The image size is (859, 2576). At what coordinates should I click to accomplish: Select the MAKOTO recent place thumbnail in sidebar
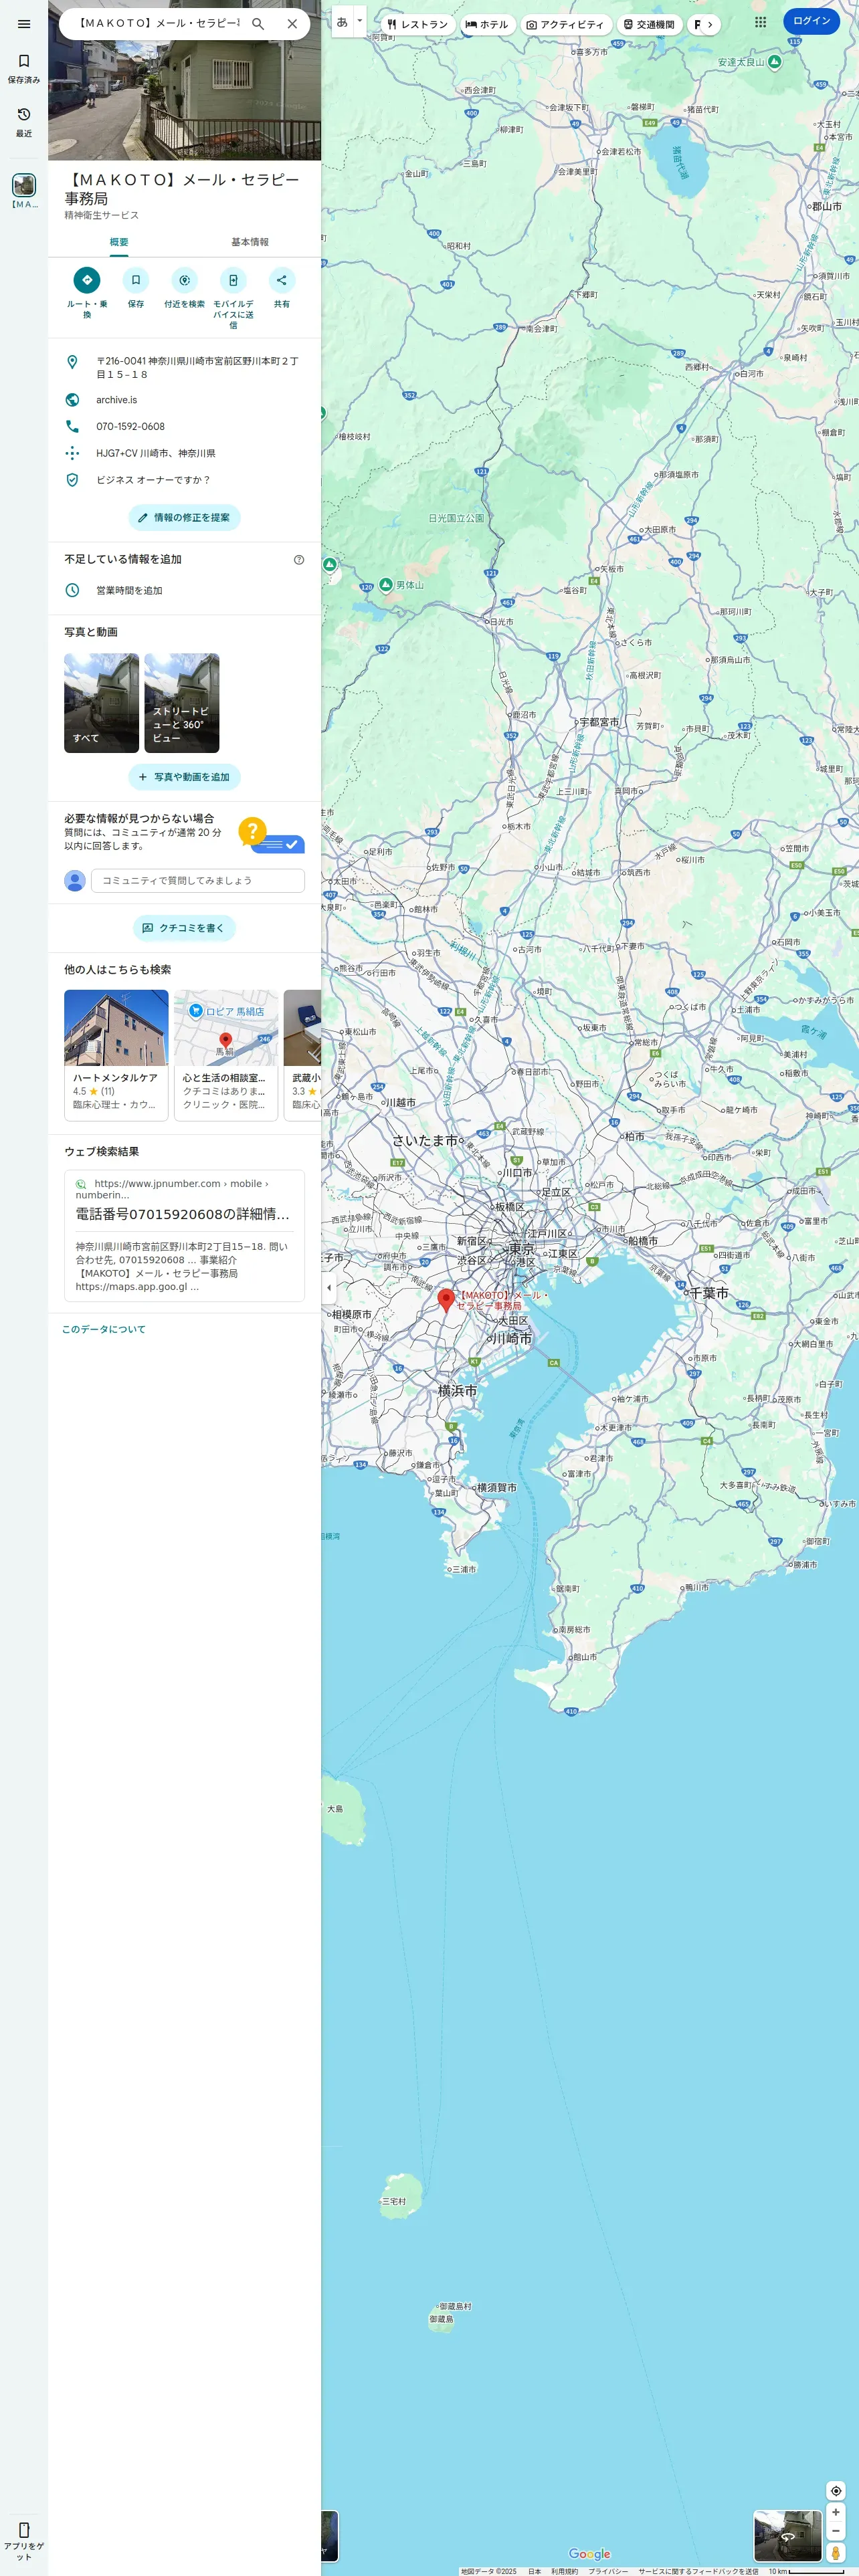click(x=24, y=190)
